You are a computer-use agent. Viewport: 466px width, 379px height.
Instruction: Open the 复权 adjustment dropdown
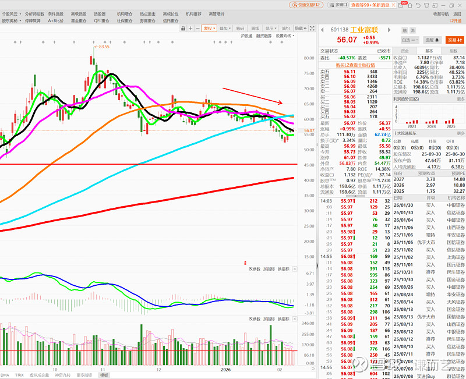pos(210,28)
